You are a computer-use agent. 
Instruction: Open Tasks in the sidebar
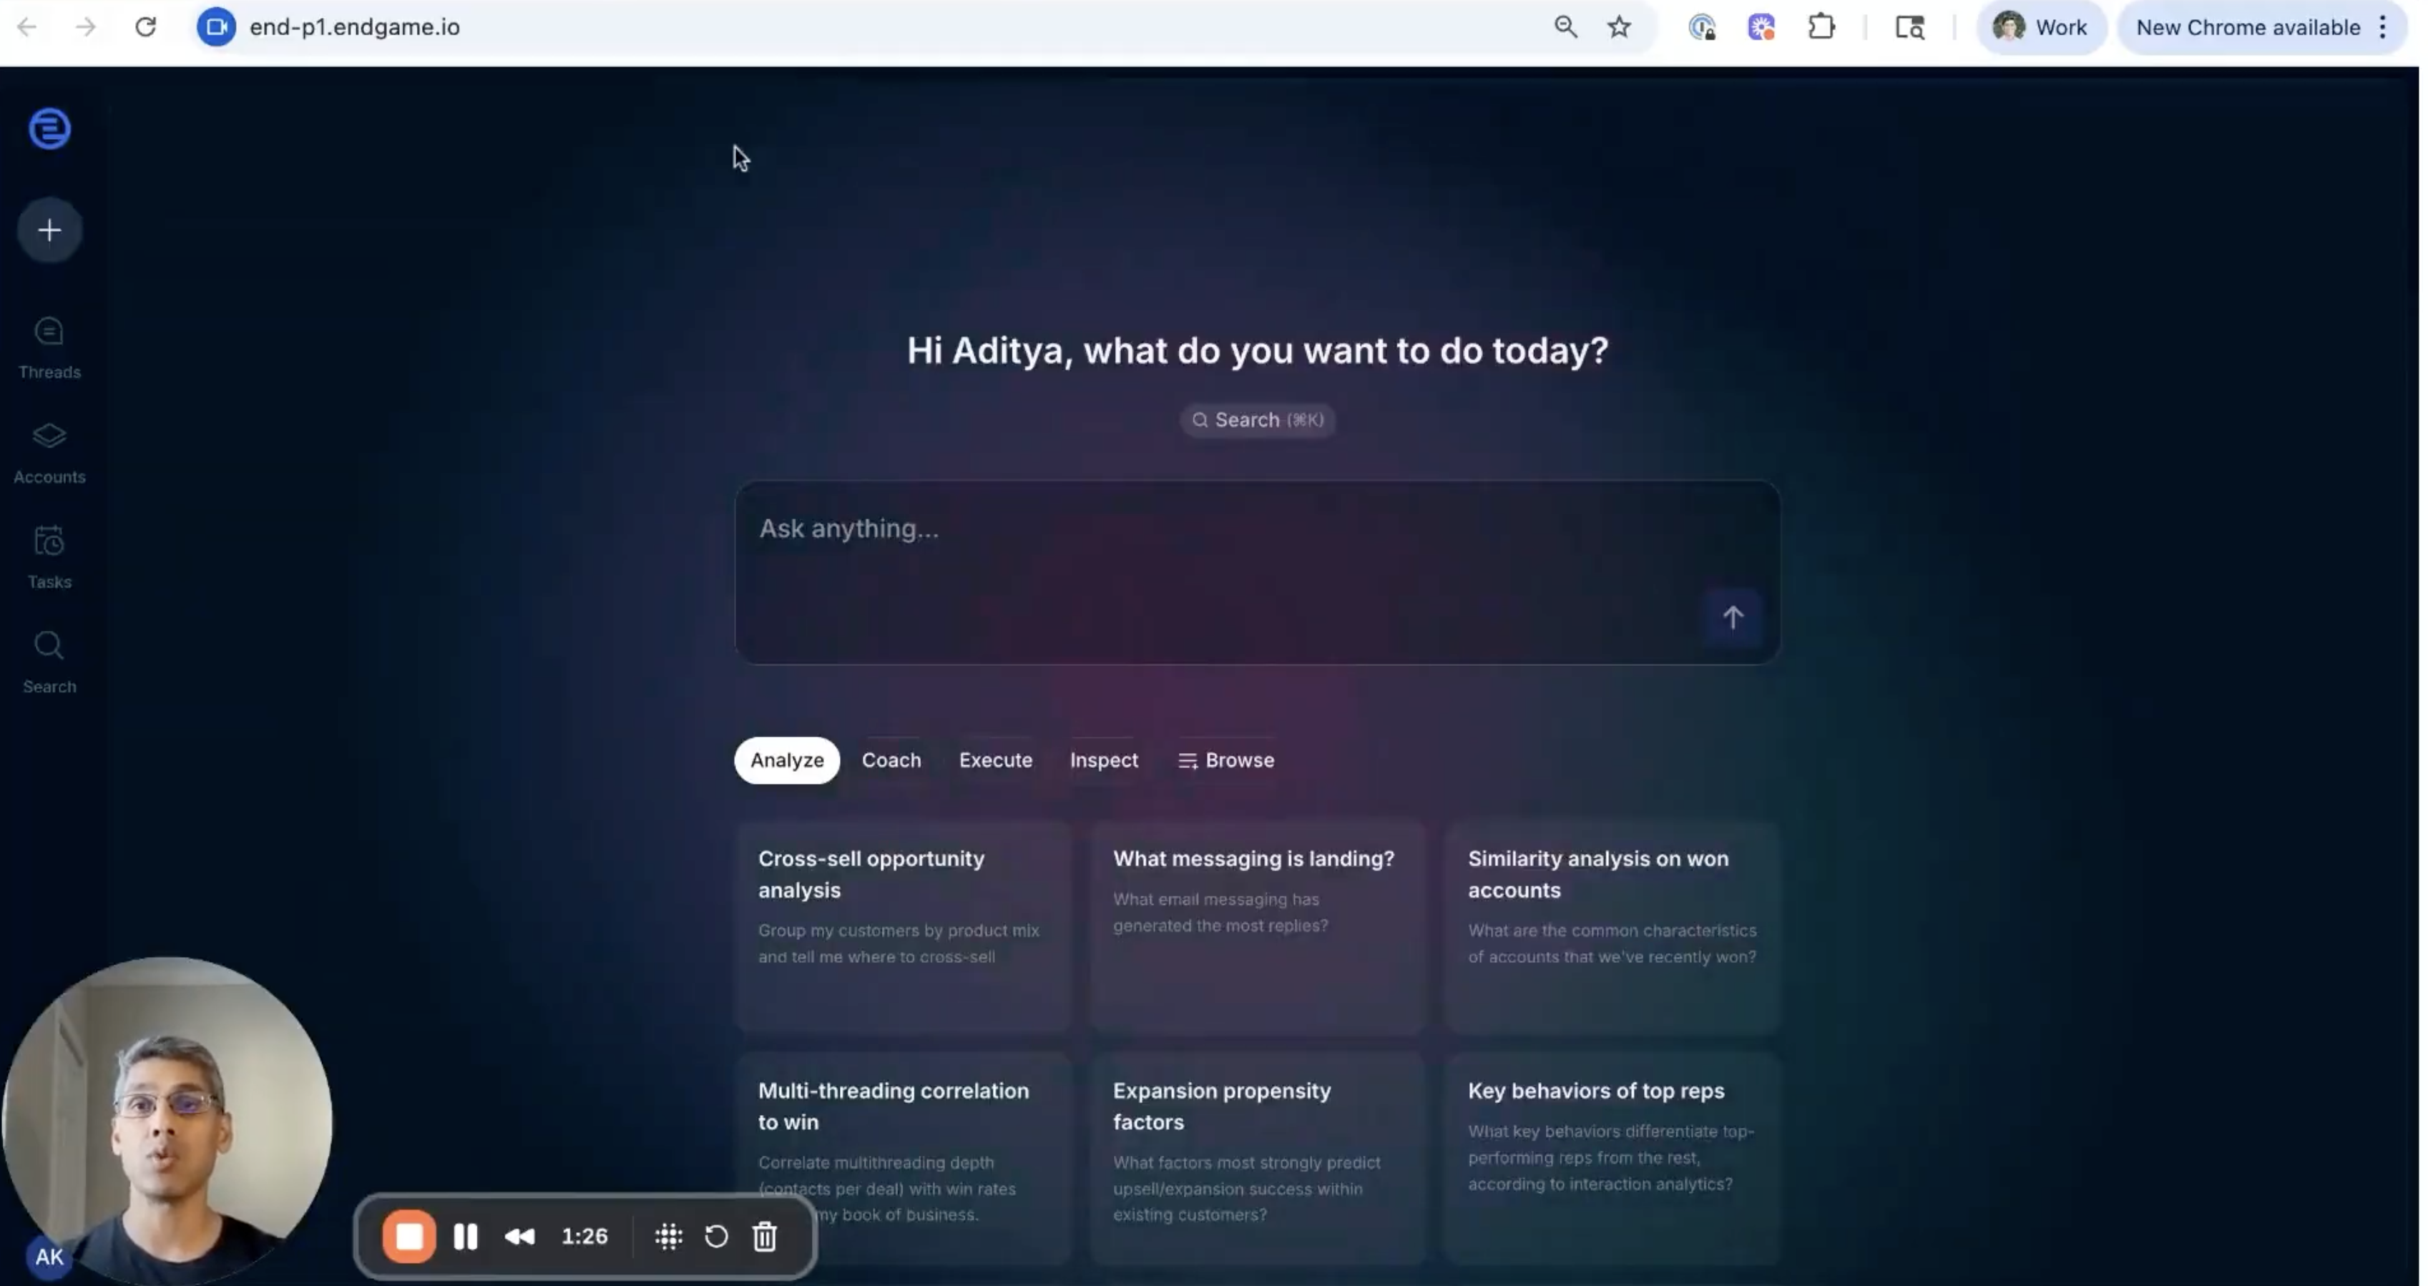click(x=49, y=556)
